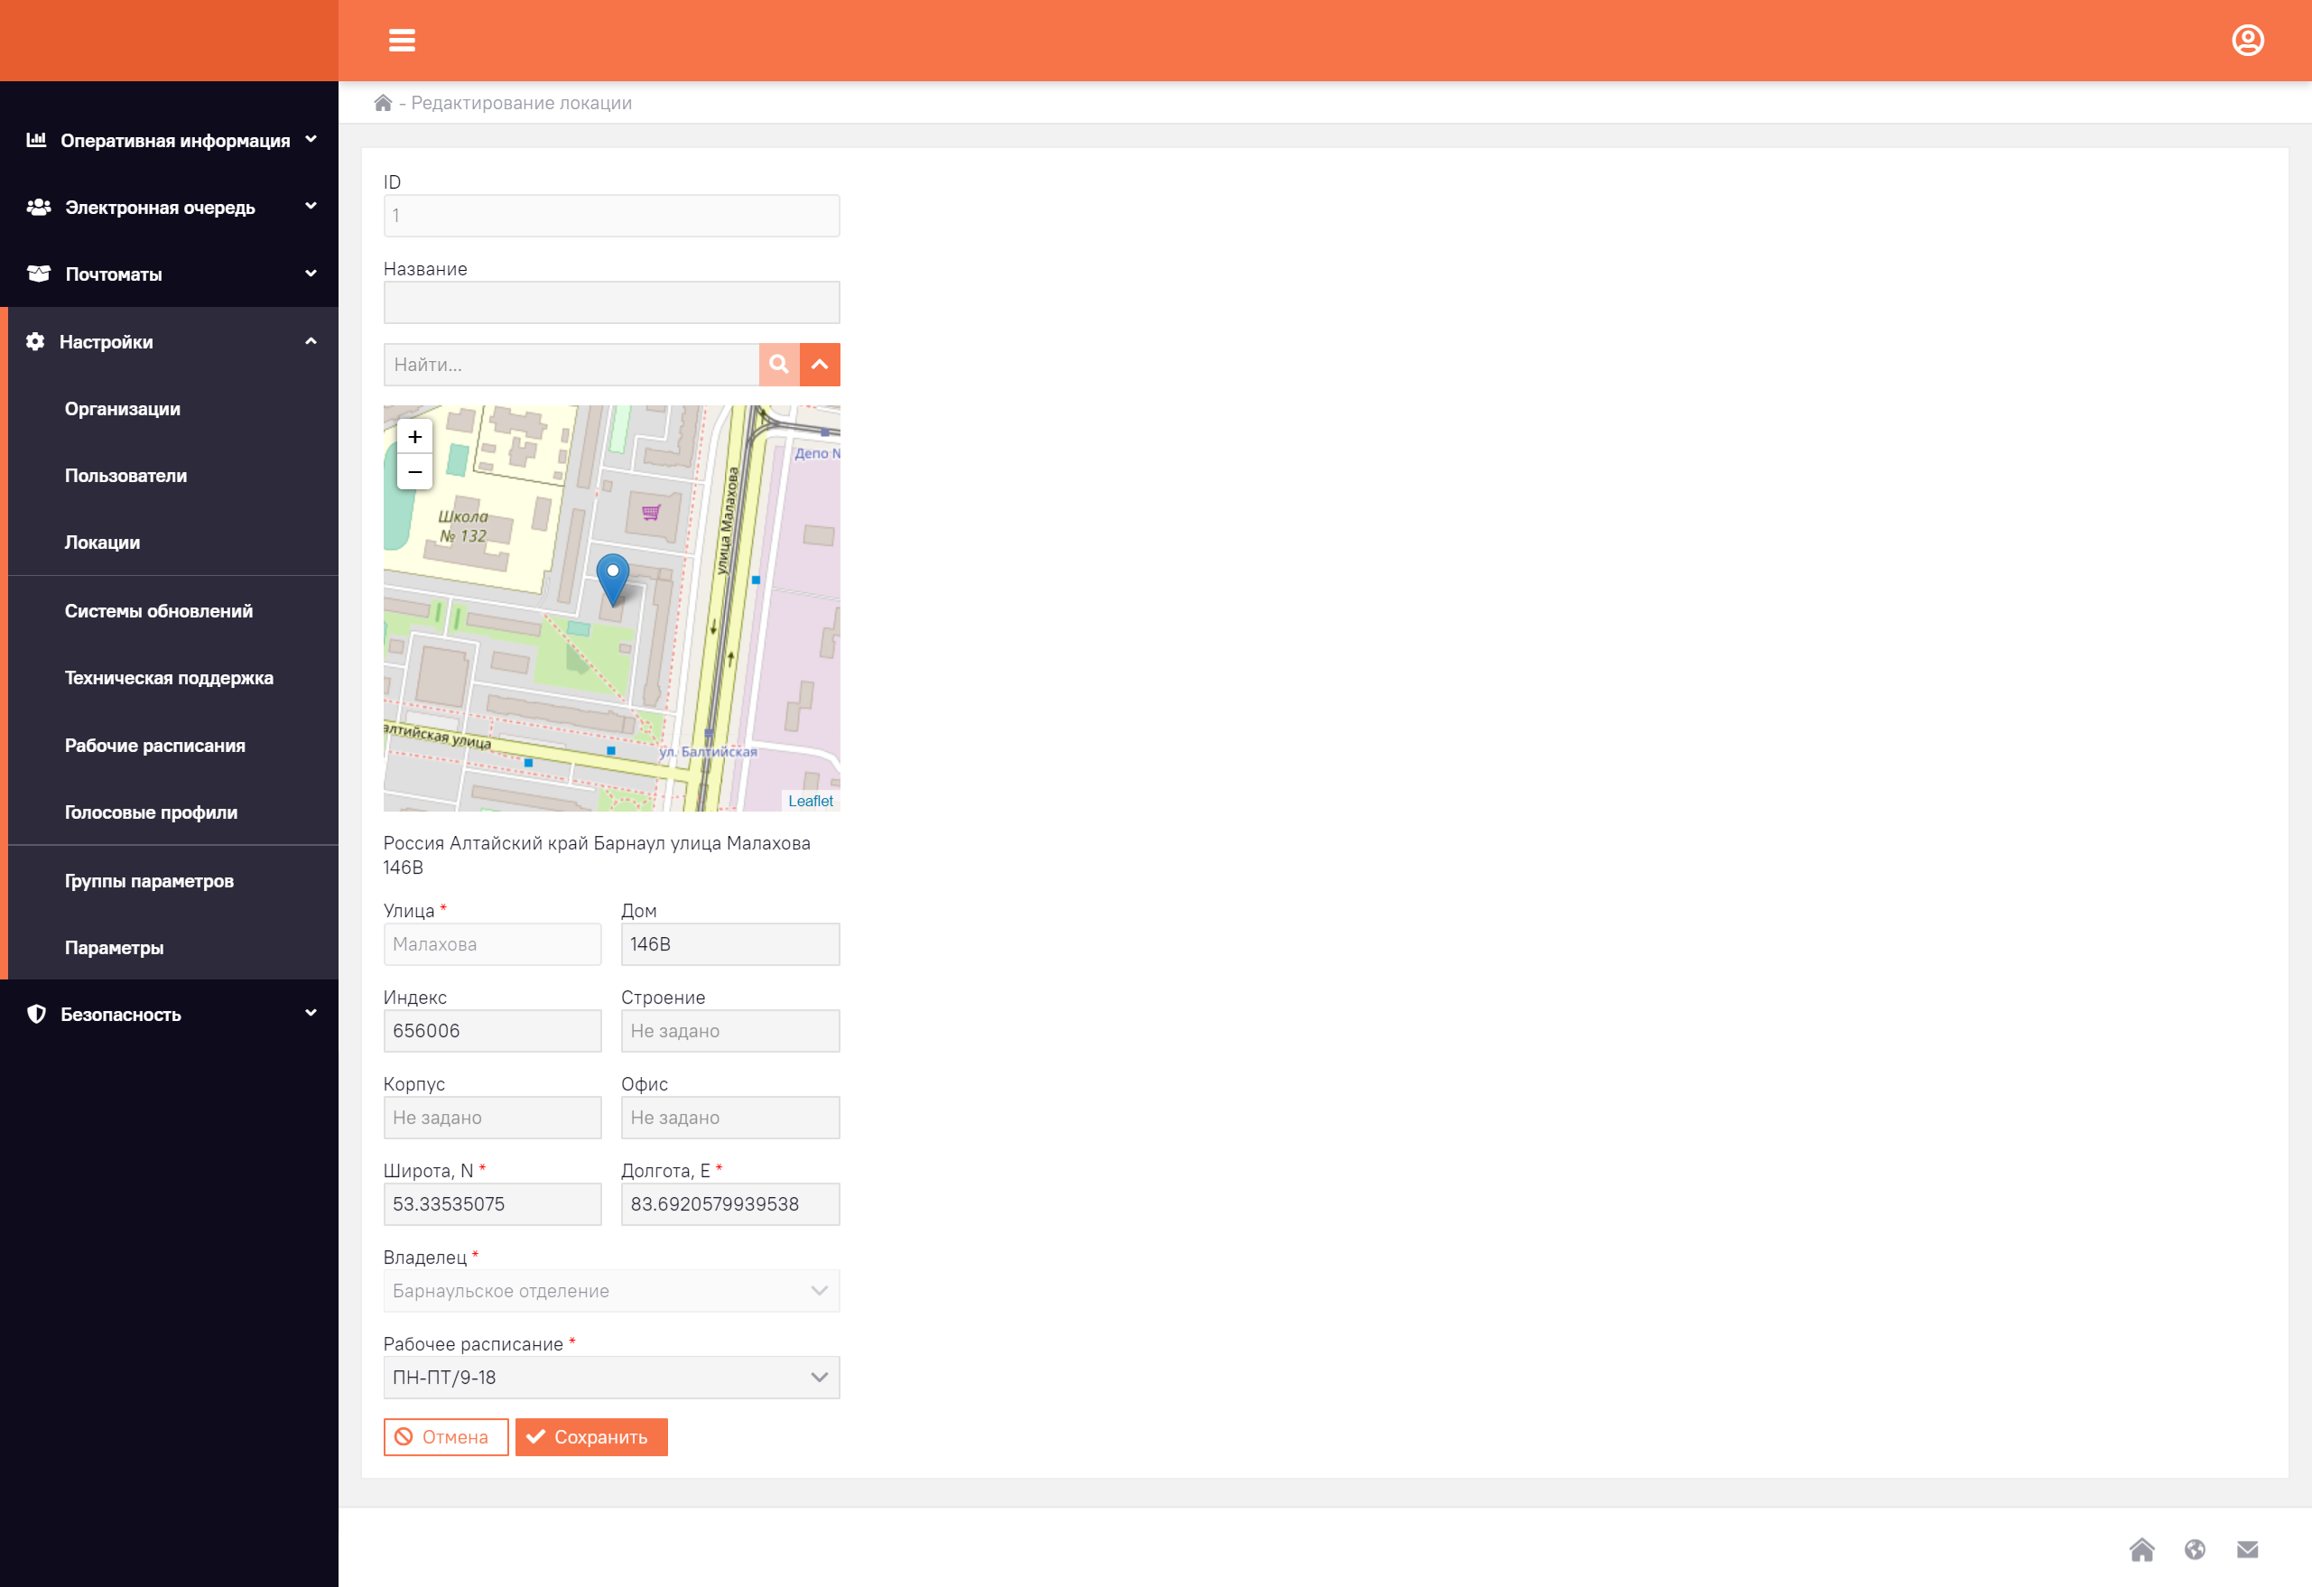Open Организации settings item

123,409
